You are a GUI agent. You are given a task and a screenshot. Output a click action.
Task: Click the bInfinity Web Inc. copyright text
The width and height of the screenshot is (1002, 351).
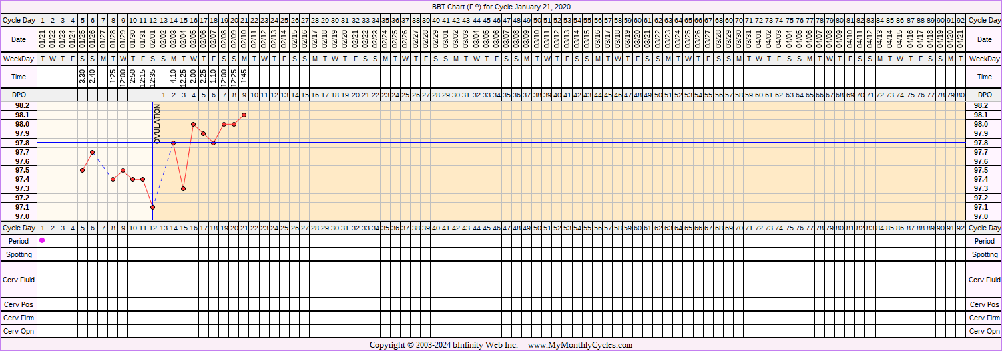(443, 345)
